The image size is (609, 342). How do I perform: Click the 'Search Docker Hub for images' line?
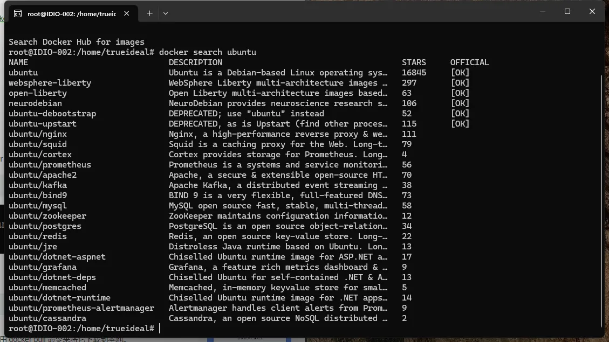point(77,42)
